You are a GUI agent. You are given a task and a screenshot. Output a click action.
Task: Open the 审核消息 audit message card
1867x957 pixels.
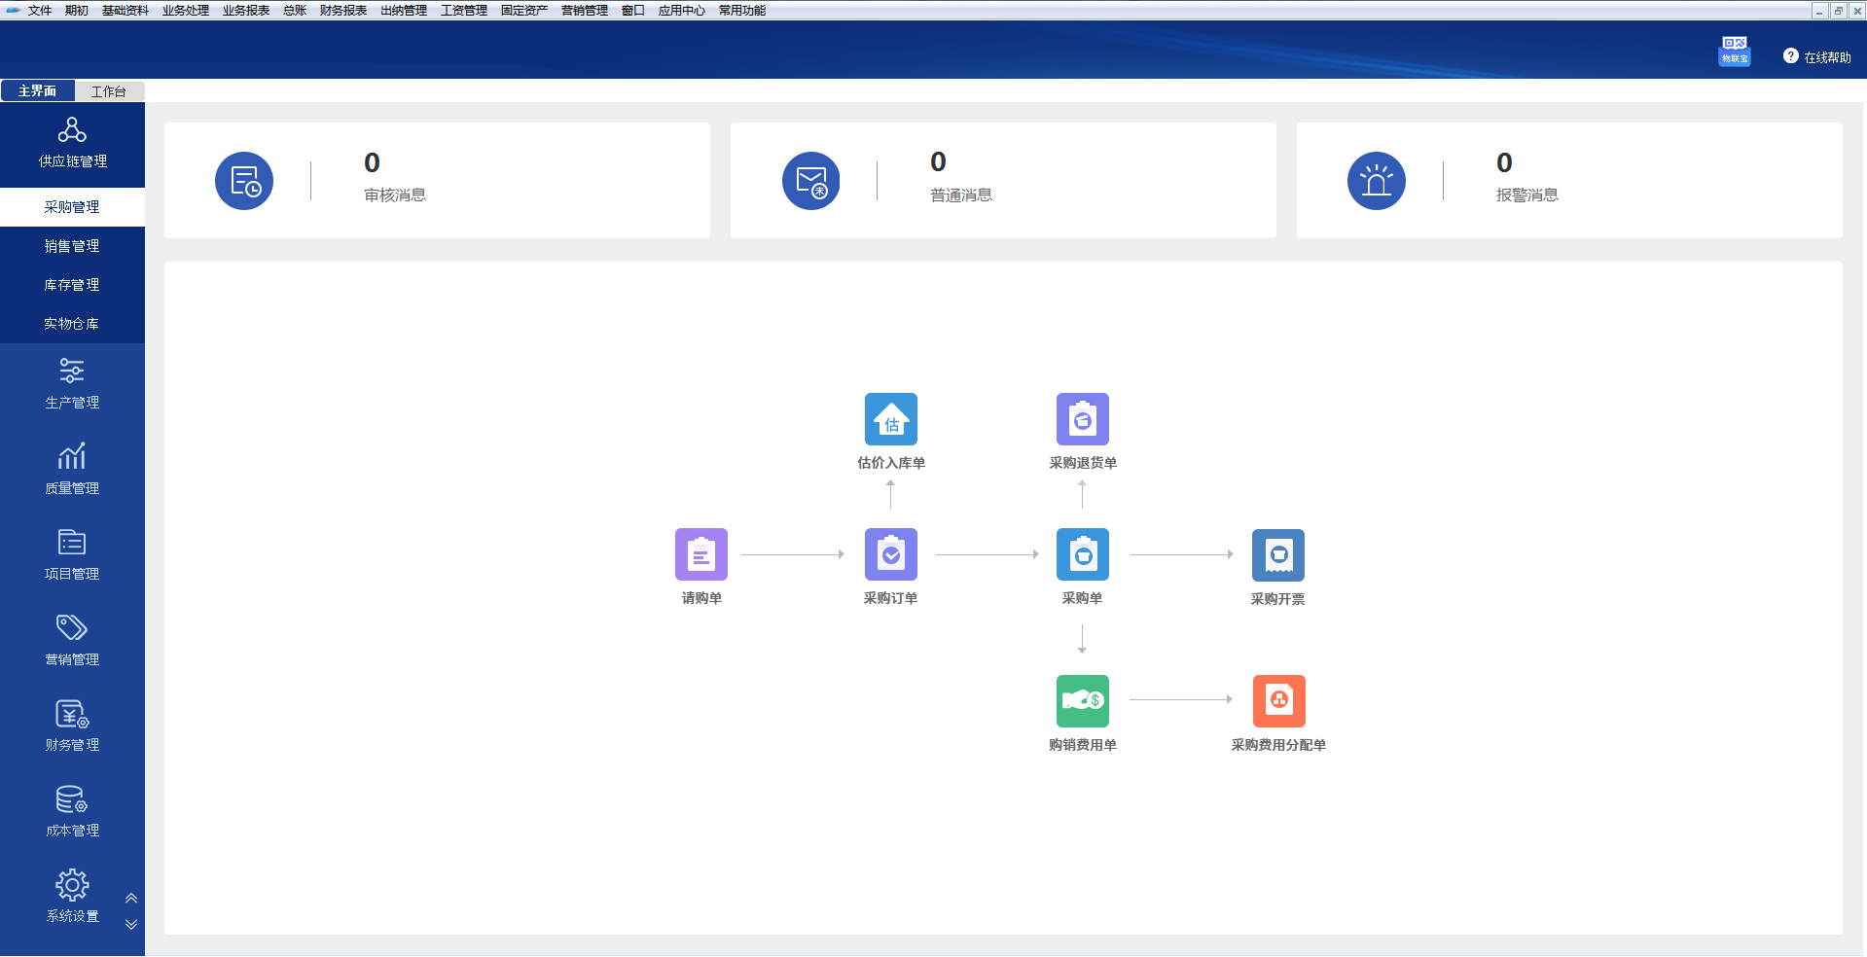[437, 181]
